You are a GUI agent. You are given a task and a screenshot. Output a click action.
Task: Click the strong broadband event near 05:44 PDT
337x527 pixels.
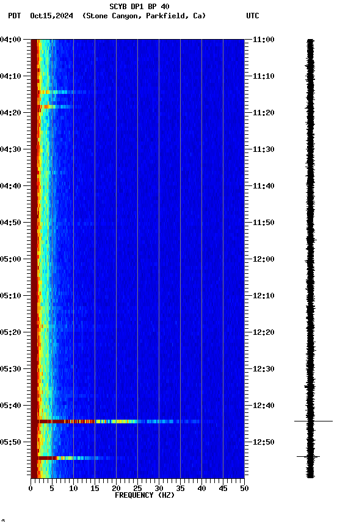pos(120,421)
